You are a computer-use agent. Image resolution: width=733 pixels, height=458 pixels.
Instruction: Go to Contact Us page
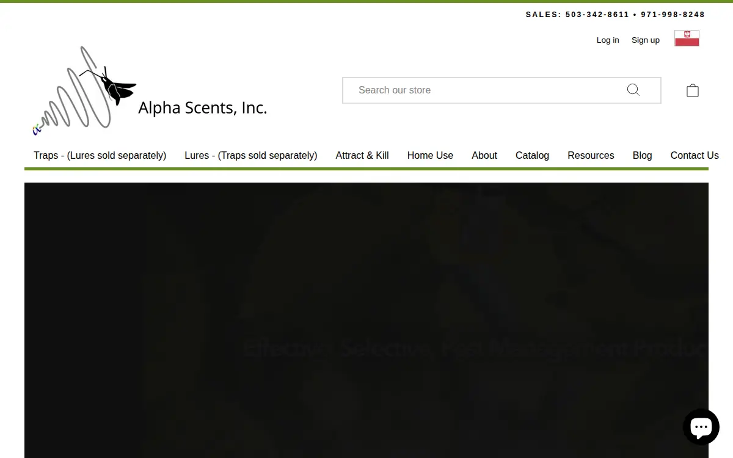(x=695, y=155)
